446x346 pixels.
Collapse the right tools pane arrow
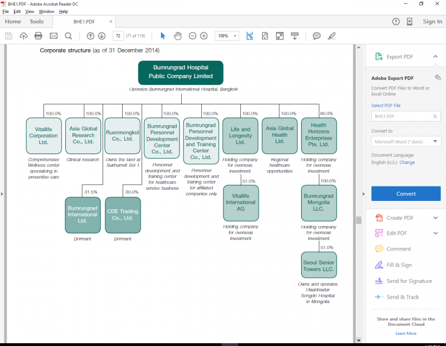coord(363,194)
